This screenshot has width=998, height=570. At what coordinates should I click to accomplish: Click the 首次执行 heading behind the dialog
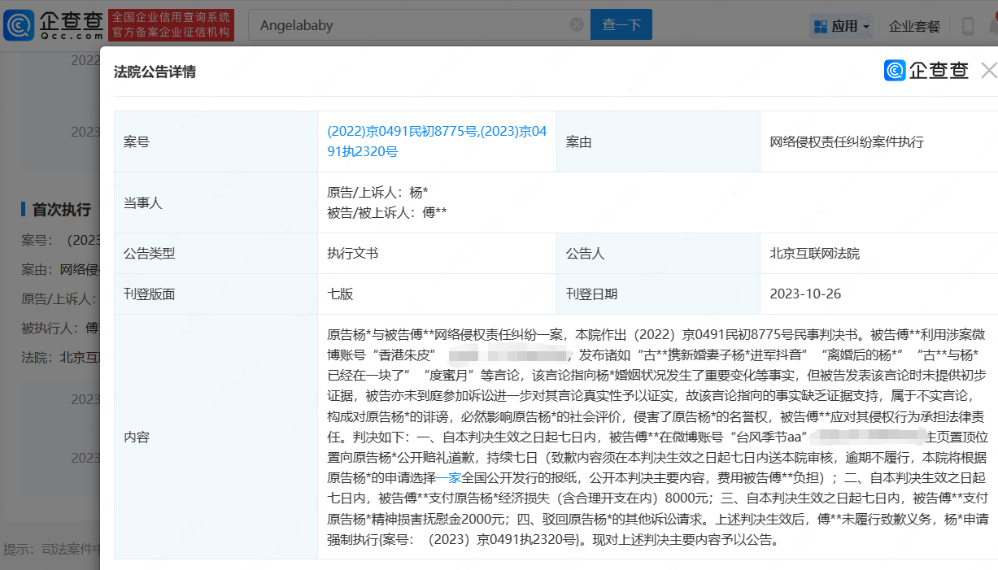pos(61,210)
